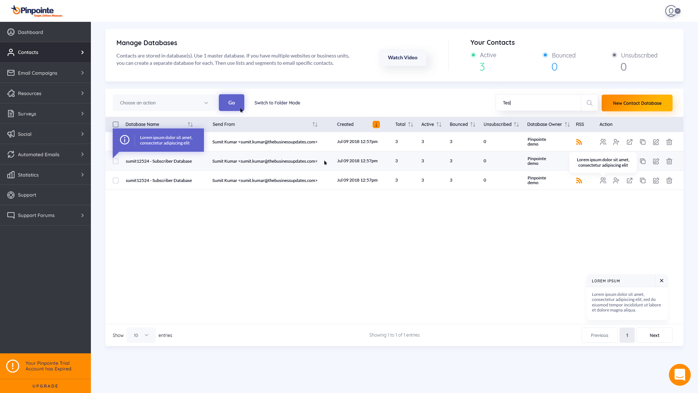Copy database icon in last row

643,180
